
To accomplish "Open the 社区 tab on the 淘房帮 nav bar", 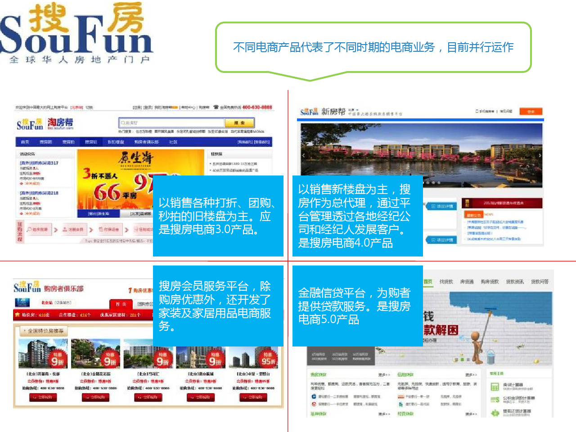I will [x=173, y=142].
